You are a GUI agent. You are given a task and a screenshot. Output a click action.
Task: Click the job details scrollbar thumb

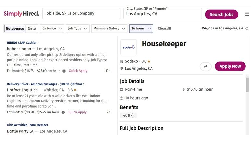pyautogui.click(x=247, y=85)
